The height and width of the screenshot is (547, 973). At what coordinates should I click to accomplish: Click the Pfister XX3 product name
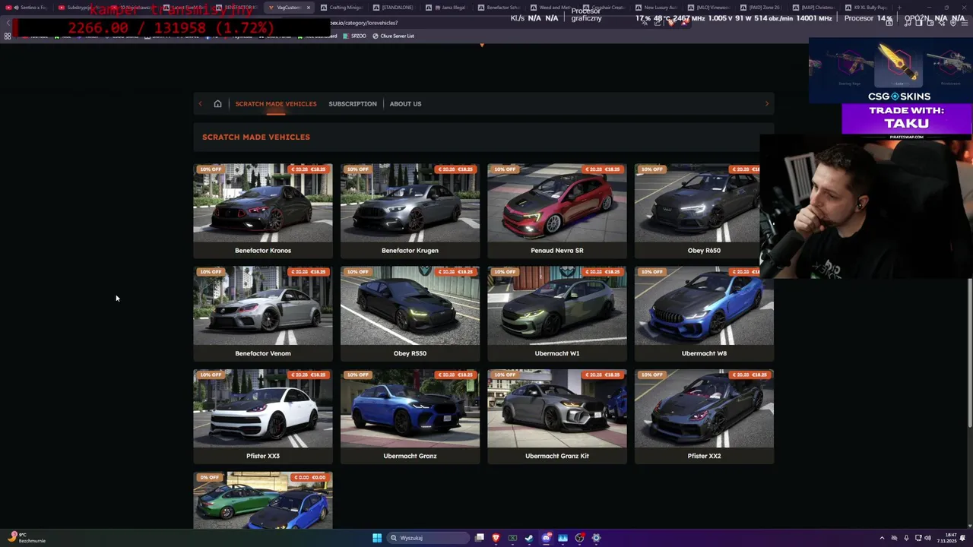point(263,456)
